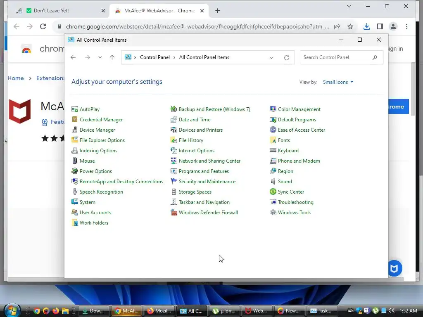Image resolution: width=423 pixels, height=317 pixels.
Task: Open the Chrome profile avatar
Action: click(393, 26)
